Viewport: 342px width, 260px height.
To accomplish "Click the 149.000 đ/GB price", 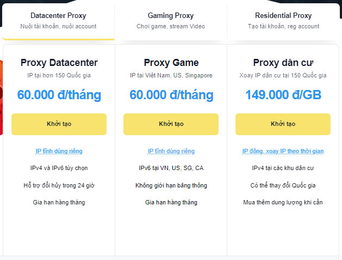I will coord(283,95).
